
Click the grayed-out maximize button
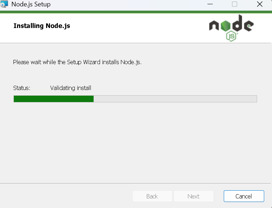pos(234,4)
